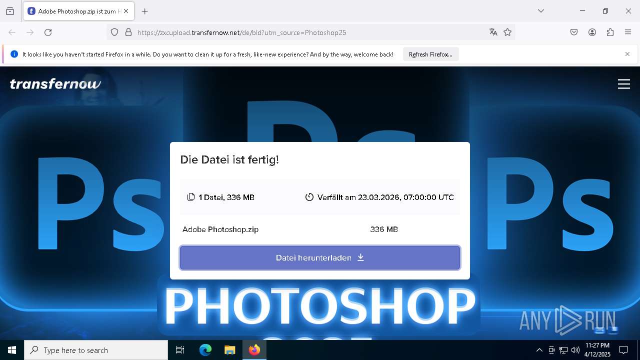
Task: Click the network tray icon
Action: click(563, 350)
